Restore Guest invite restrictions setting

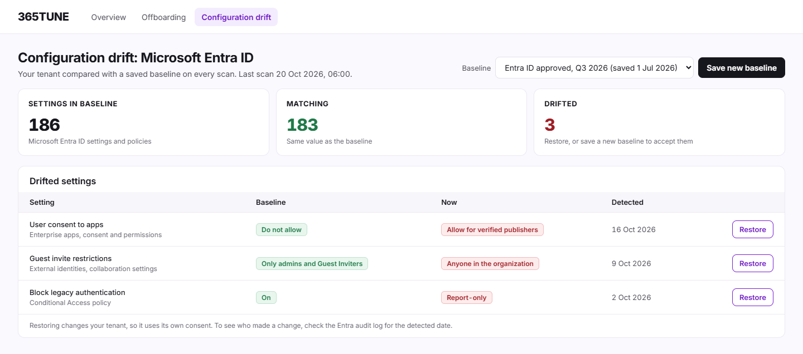coord(752,263)
